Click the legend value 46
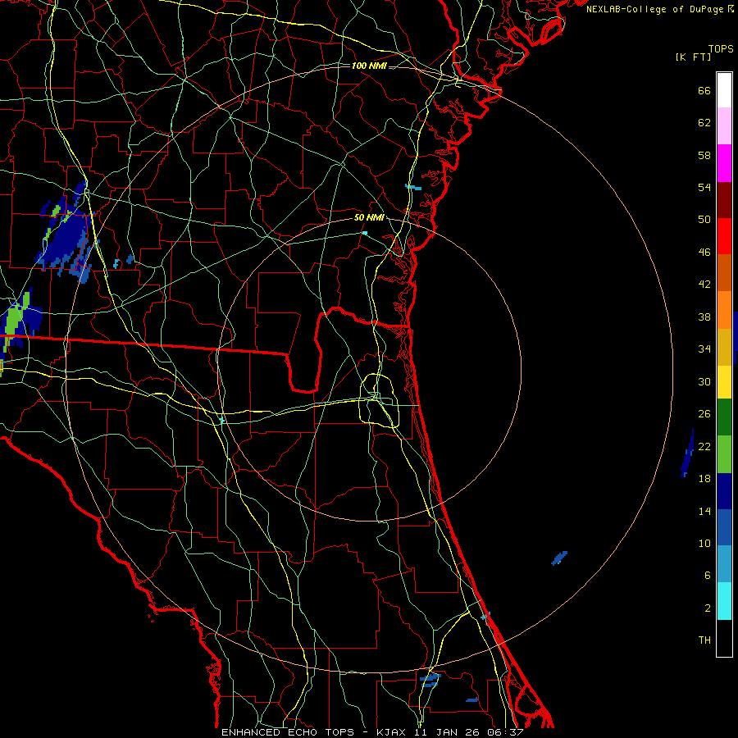This screenshot has width=738, height=738. 704,253
